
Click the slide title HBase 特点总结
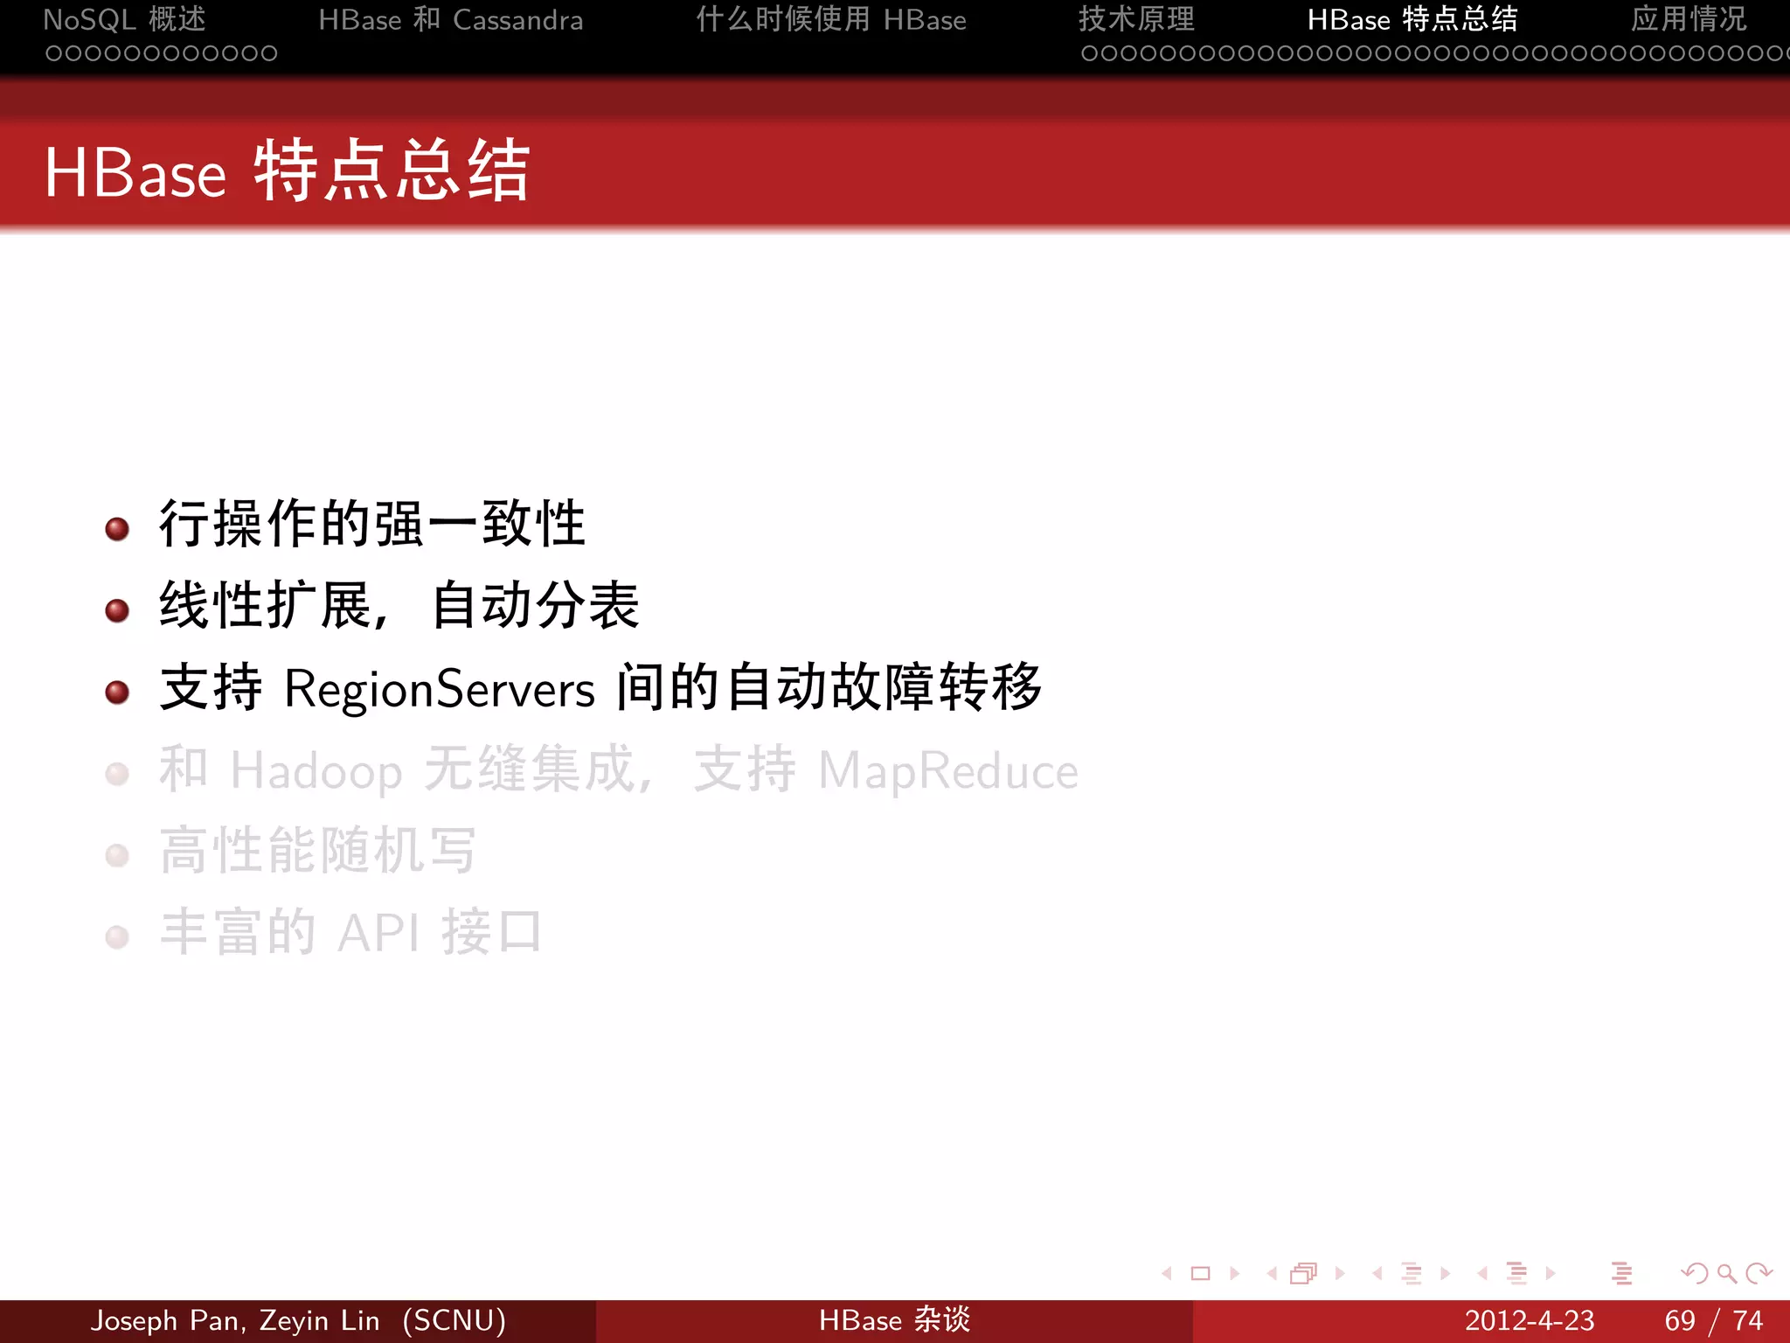(288, 171)
